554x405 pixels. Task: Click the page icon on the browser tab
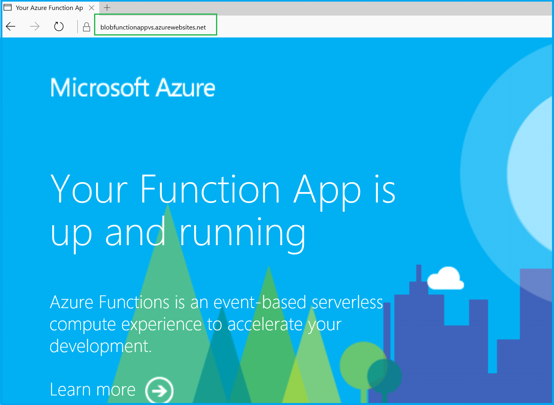click(x=8, y=8)
